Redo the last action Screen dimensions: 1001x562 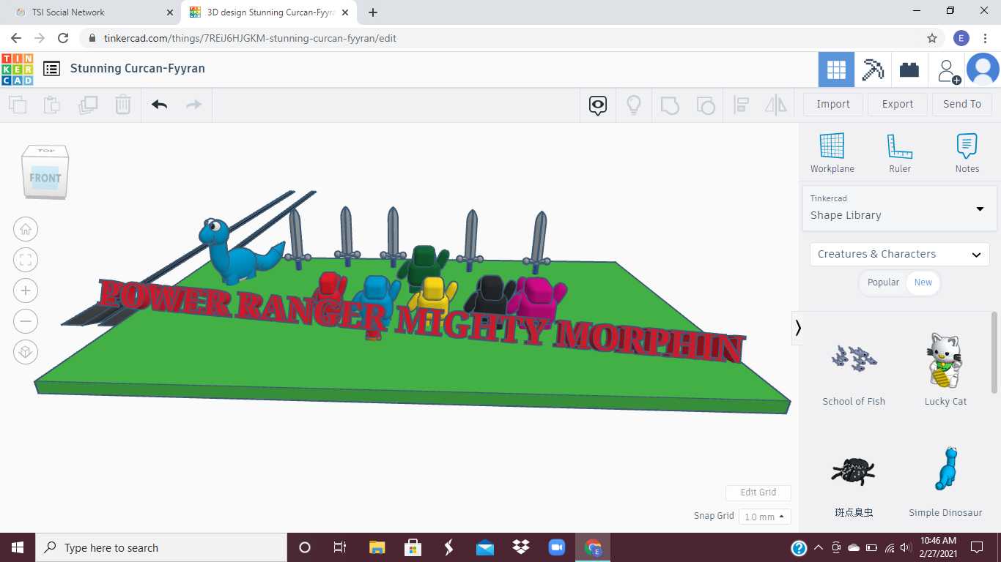point(193,105)
